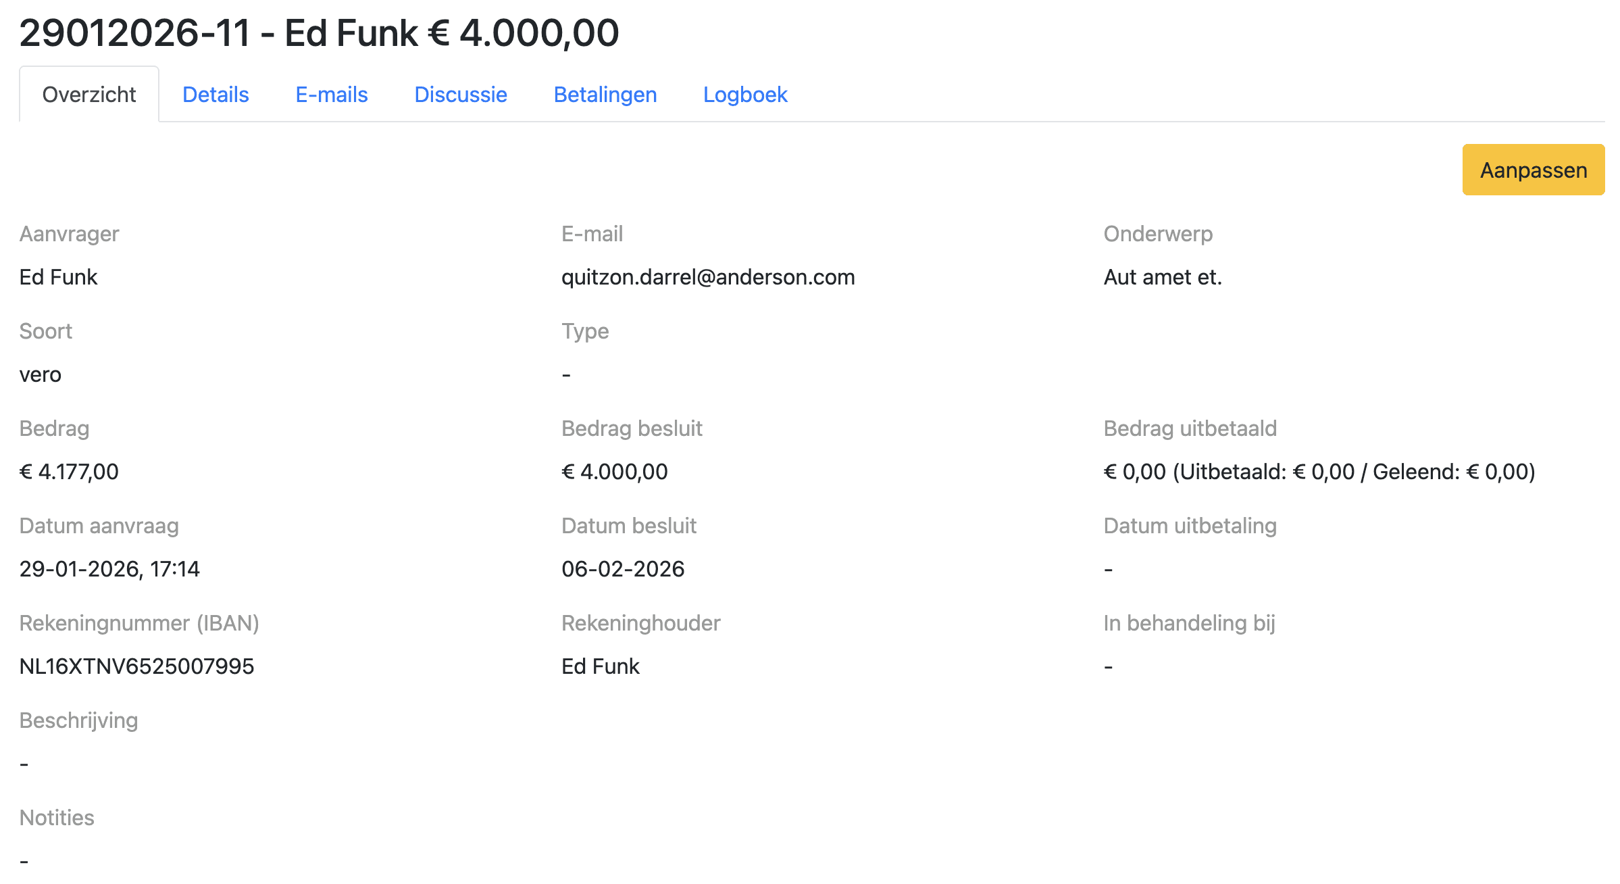1620x884 pixels.
Task: Click the Datum aanvraag value 29-01-2026, 17:14
Action: click(109, 569)
